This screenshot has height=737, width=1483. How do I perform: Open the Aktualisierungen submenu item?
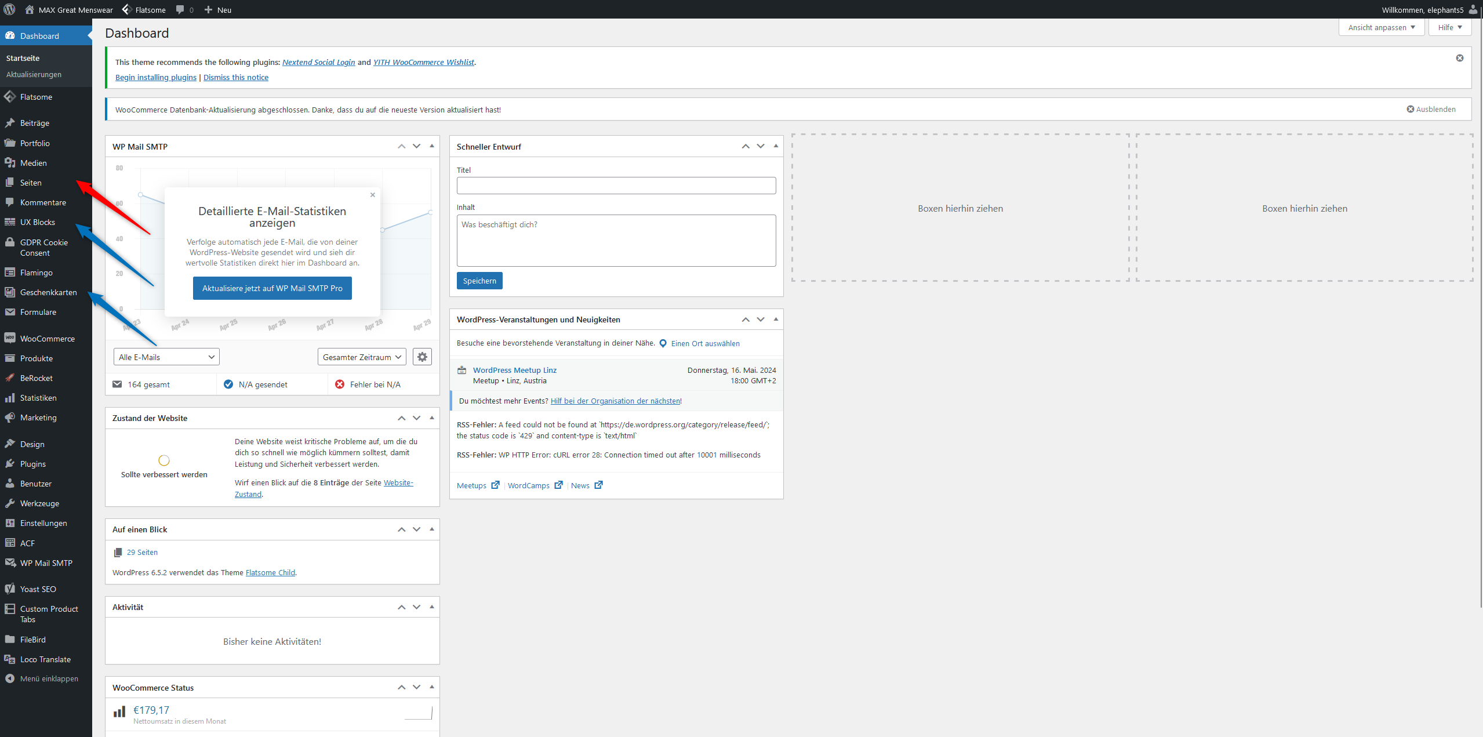pos(34,74)
